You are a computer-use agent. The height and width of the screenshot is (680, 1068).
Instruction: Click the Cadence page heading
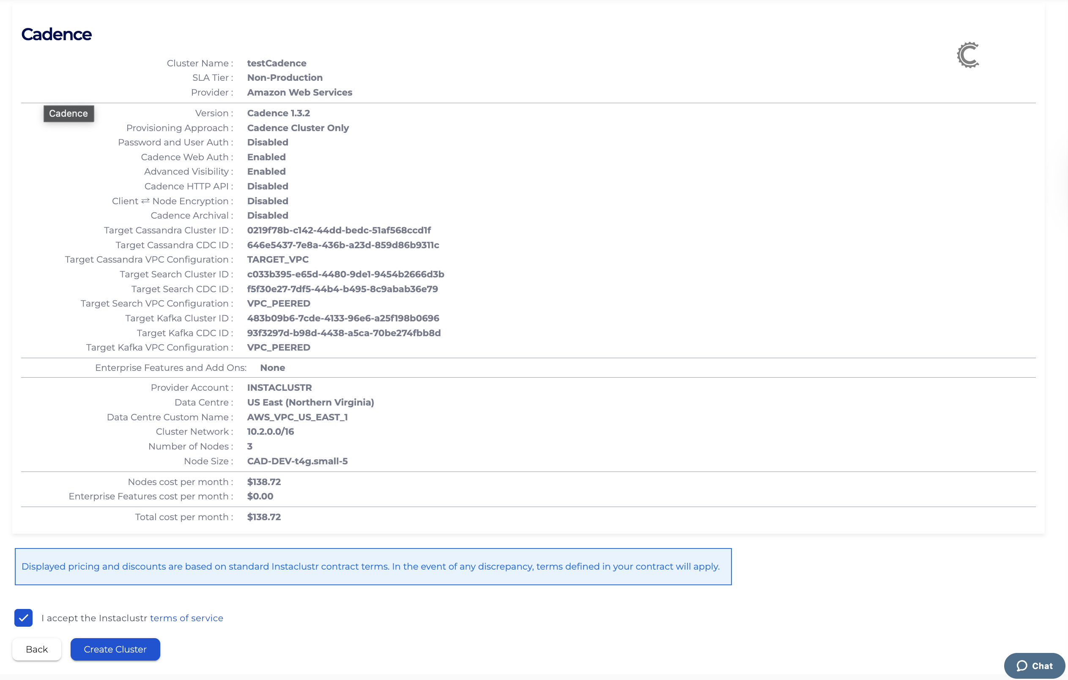click(x=56, y=34)
